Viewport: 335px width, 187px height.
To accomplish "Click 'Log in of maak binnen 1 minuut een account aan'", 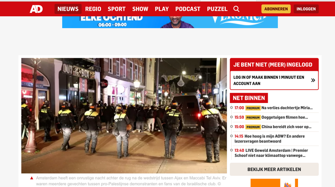I will pos(269,80).
